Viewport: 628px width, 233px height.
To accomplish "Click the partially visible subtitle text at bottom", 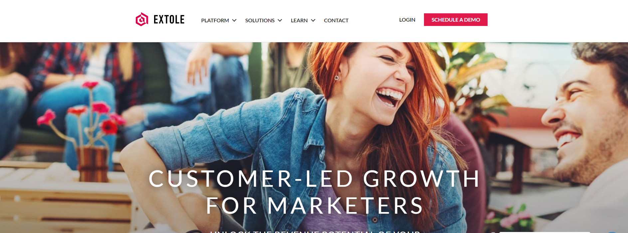I will (315, 231).
